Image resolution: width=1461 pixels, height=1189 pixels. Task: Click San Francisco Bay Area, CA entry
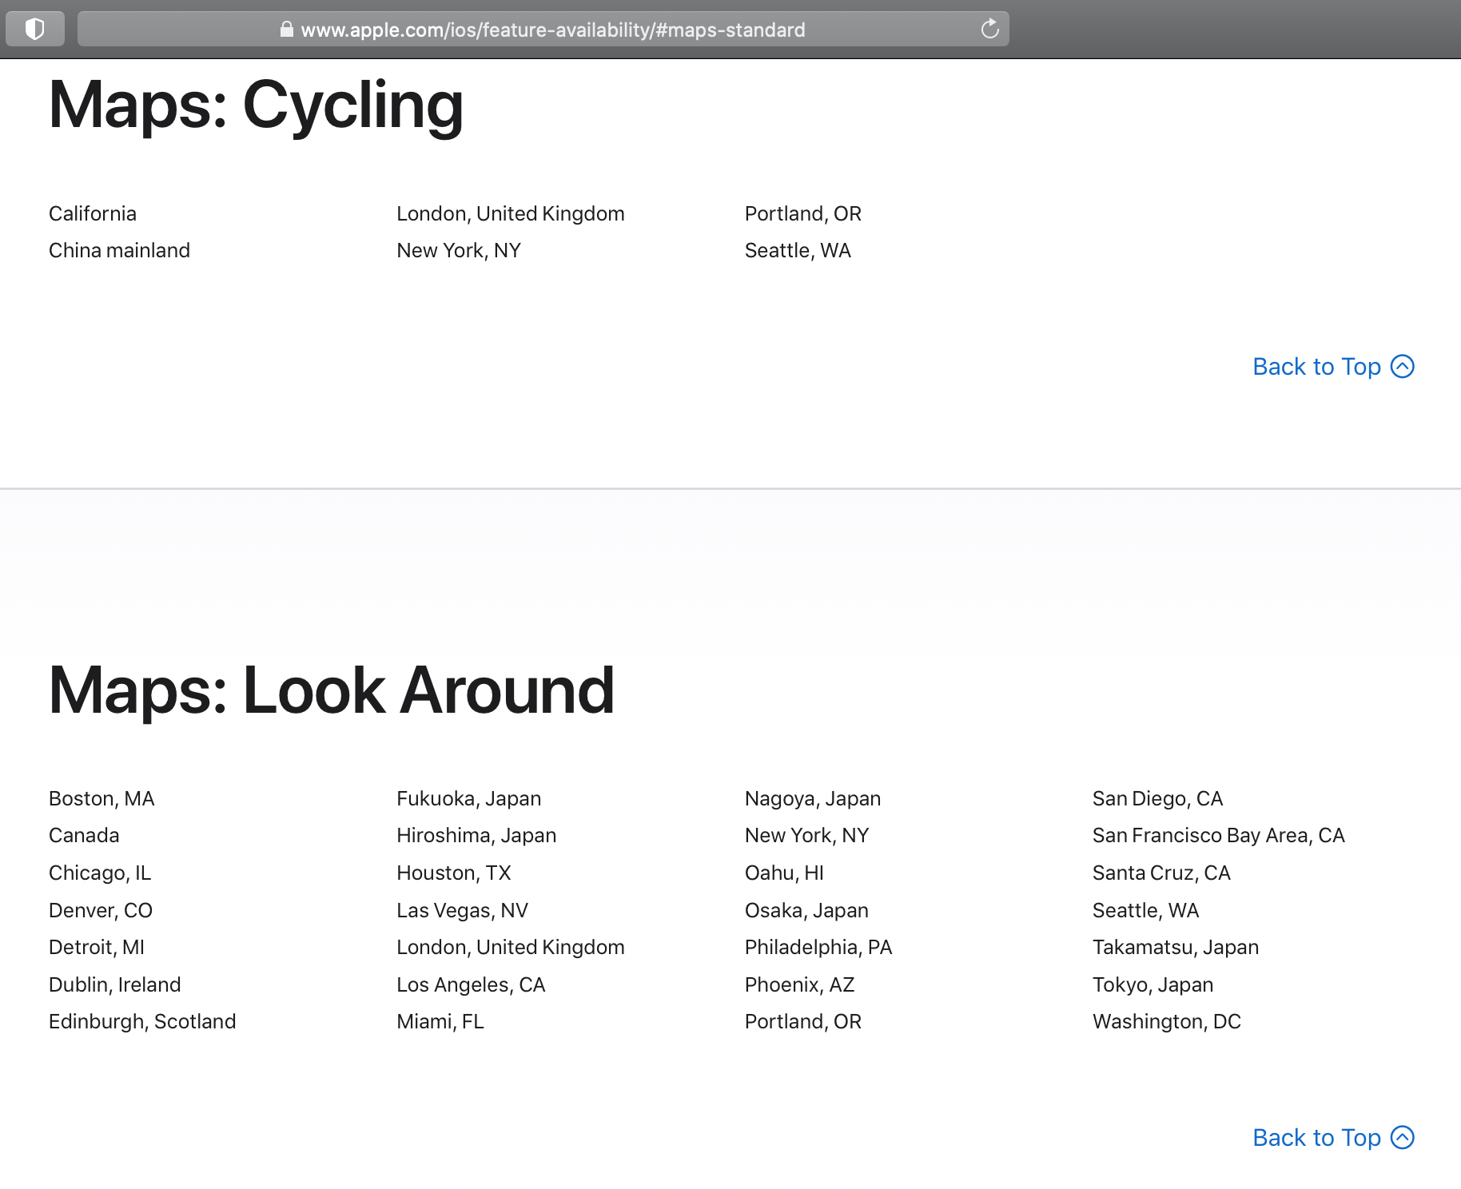[1219, 836]
